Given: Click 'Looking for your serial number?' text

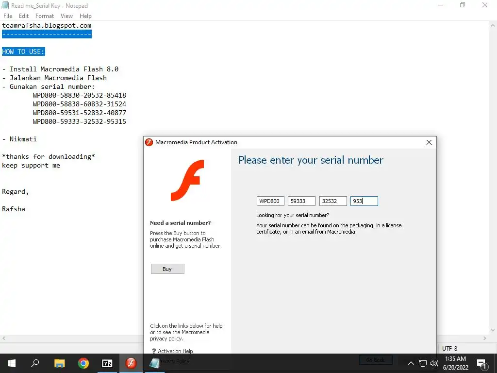Looking at the screenshot, I should (293, 215).
